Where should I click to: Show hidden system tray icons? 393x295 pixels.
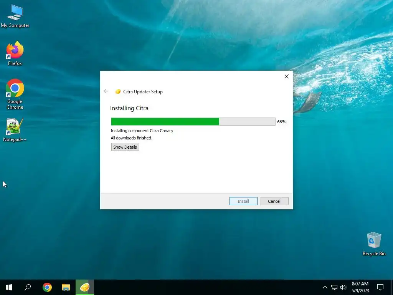pos(325,287)
